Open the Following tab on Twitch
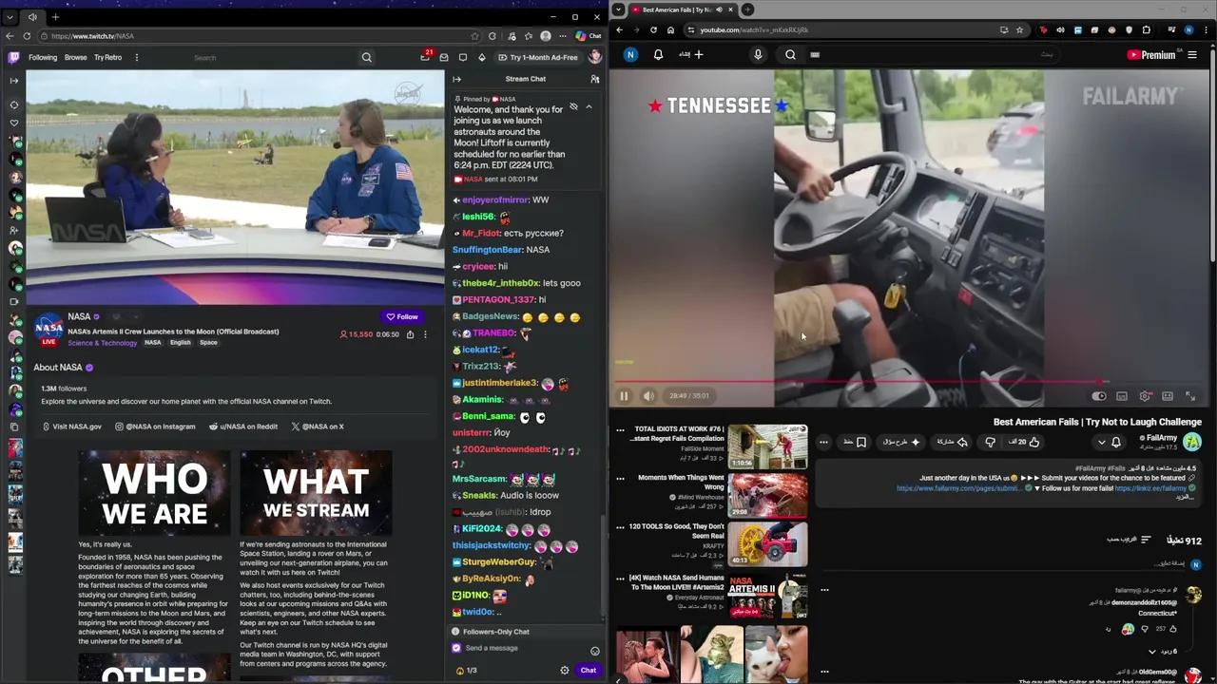The height and width of the screenshot is (684, 1217). pyautogui.click(x=43, y=57)
